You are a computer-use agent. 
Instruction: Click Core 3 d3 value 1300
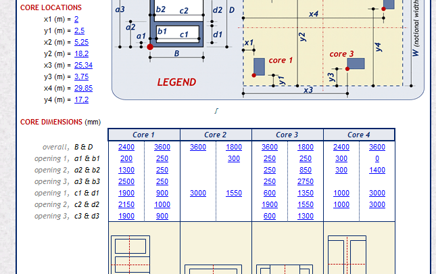pos(306,216)
